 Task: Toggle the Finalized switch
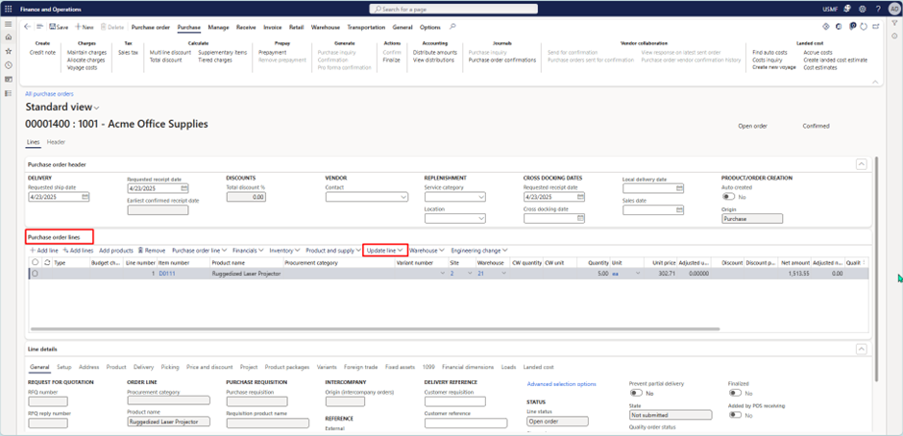[x=734, y=393]
